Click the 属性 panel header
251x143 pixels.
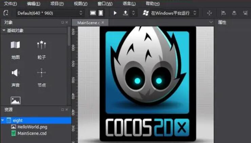222,22
